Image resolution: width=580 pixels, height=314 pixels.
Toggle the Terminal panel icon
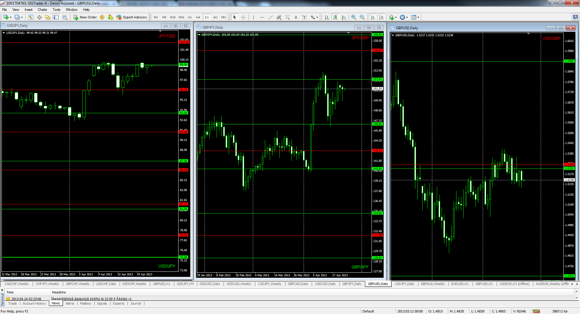pos(56,17)
